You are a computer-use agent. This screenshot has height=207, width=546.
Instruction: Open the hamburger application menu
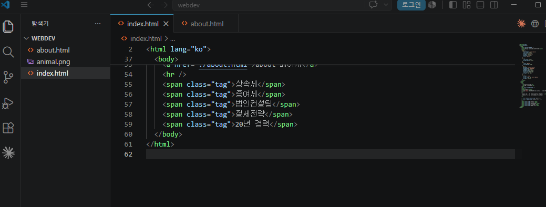[24, 5]
